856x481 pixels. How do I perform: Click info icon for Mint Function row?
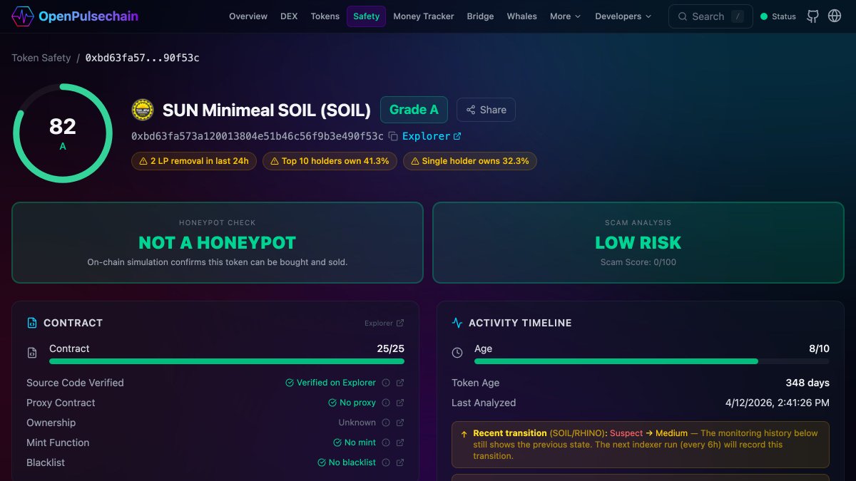386,443
